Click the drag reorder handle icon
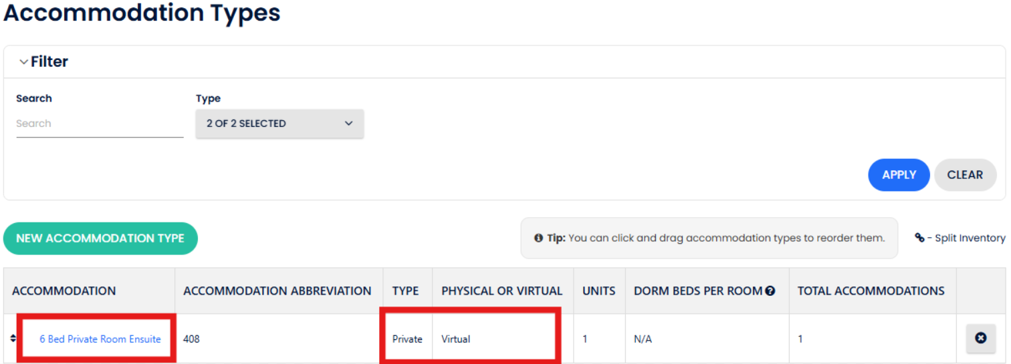 pyautogui.click(x=13, y=339)
